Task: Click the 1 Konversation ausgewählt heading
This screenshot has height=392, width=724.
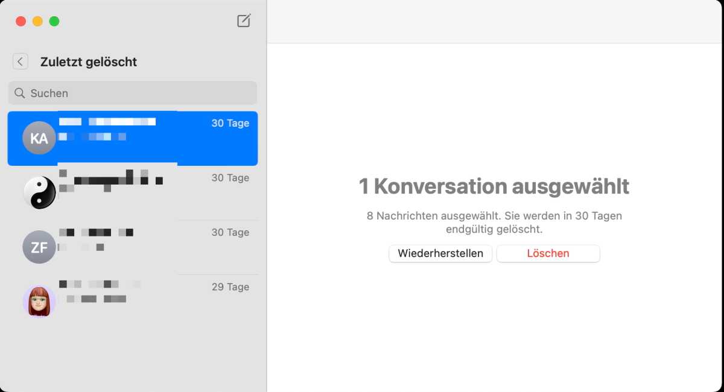Action: coord(494,186)
